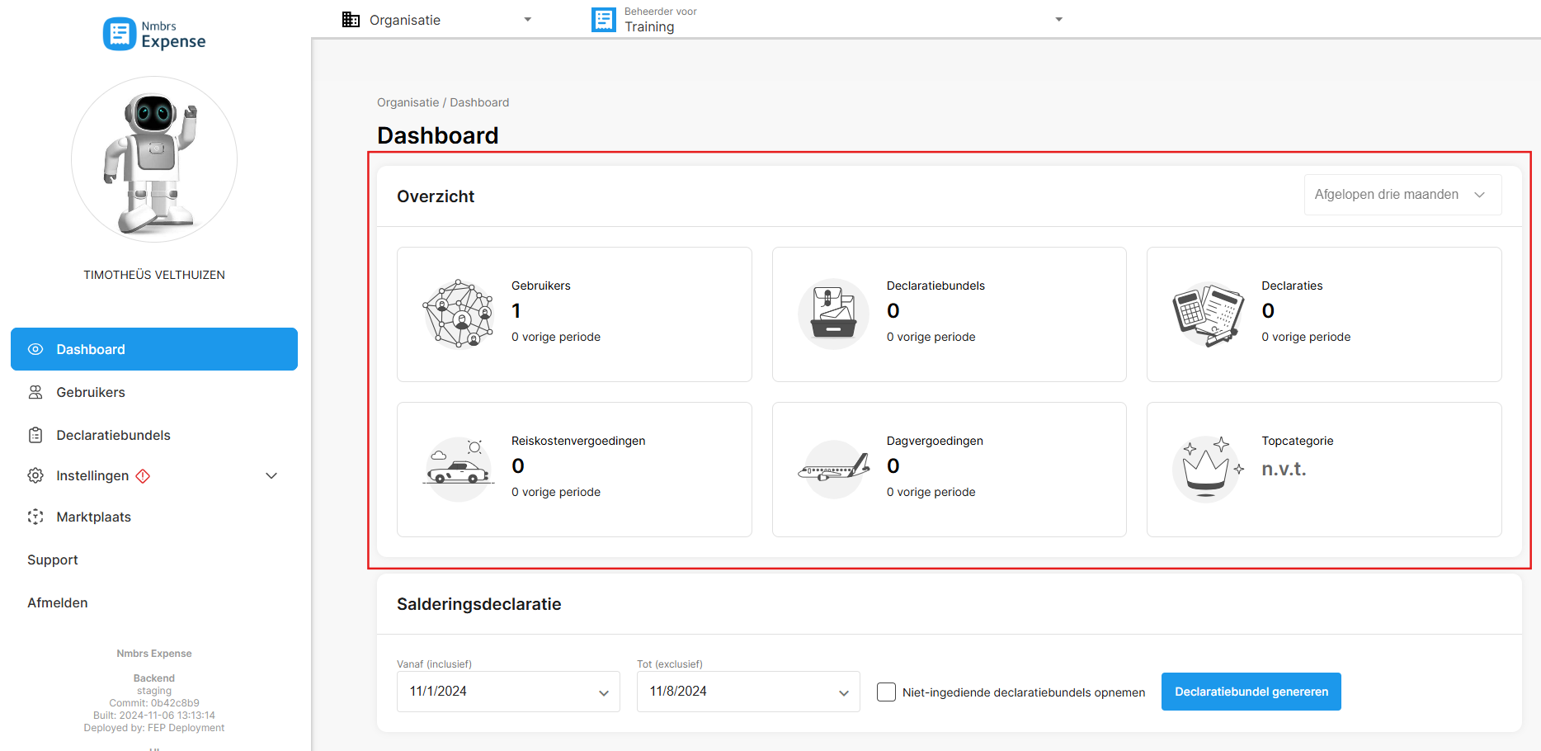1541x751 pixels.
Task: Expand the Instellingen chevron
Action: click(x=271, y=475)
